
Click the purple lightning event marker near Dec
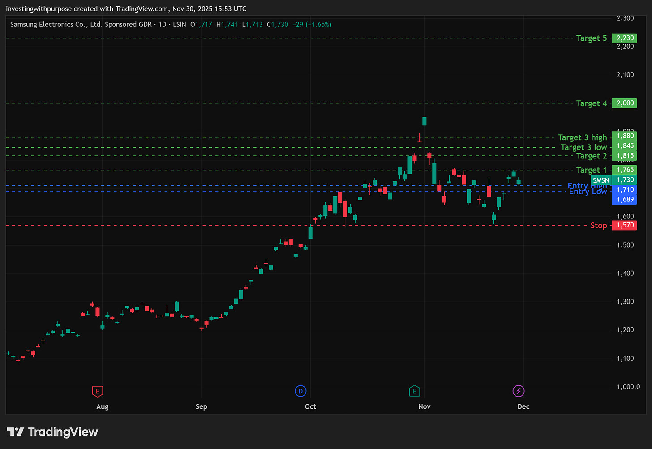pyautogui.click(x=519, y=391)
